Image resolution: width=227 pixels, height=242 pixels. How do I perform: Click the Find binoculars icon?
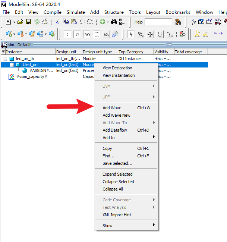click(114, 22)
